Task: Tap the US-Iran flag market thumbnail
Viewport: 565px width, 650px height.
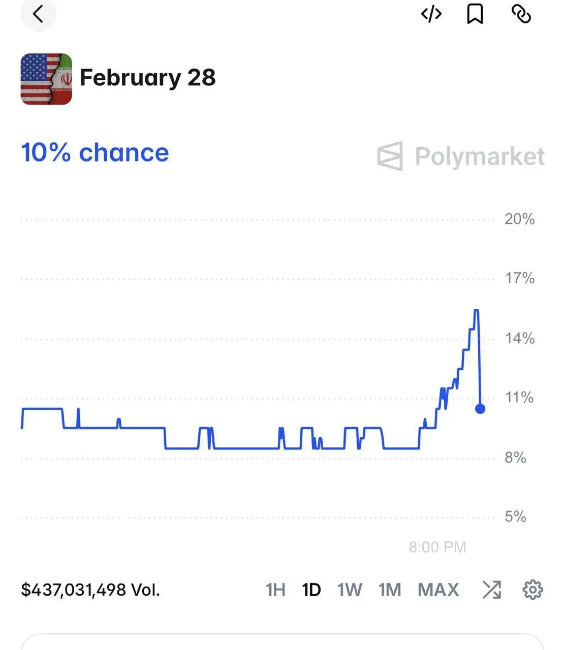Action: pos(46,79)
